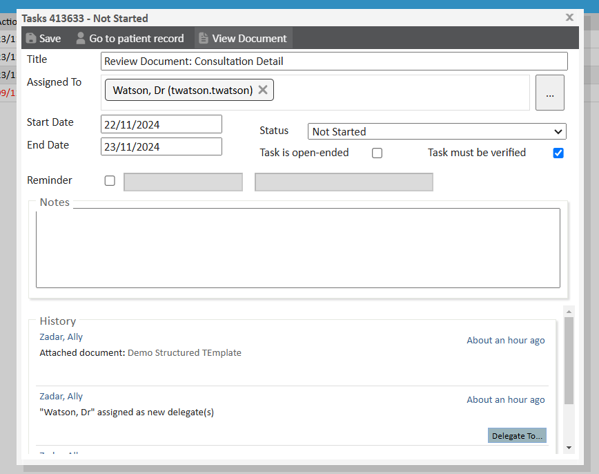Click the Start Date field
Screen dimensions: 599x474
[x=161, y=124]
